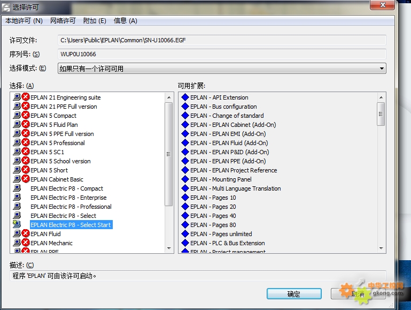Select EPLAN - Pages 20 extension
Screen dimensions: 411x310
click(x=213, y=207)
